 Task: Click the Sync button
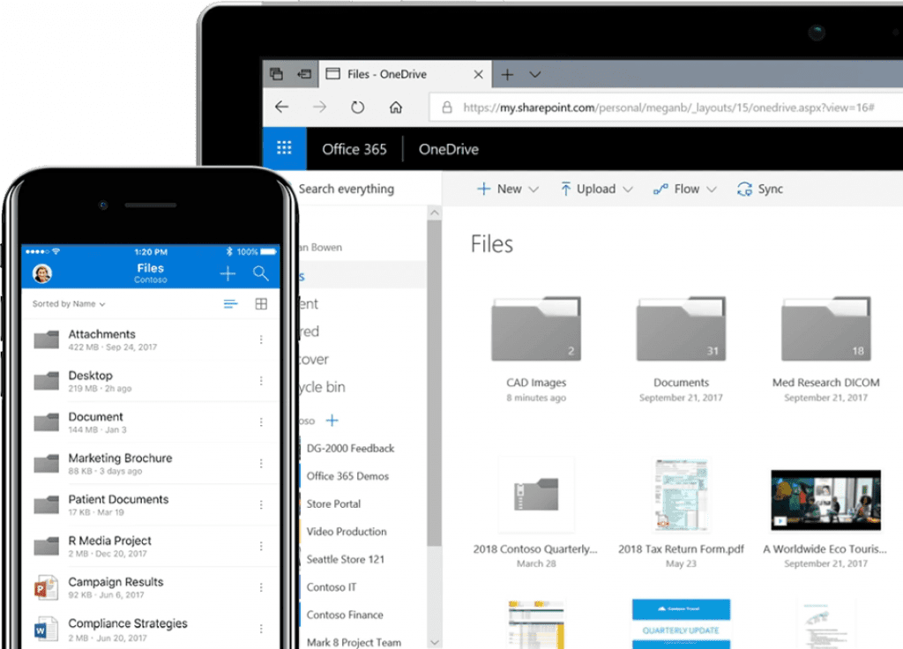click(x=759, y=189)
